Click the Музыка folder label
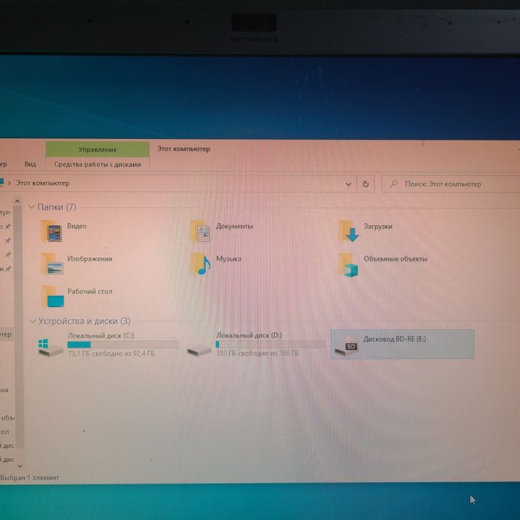Image resolution: width=520 pixels, height=520 pixels. [x=229, y=259]
